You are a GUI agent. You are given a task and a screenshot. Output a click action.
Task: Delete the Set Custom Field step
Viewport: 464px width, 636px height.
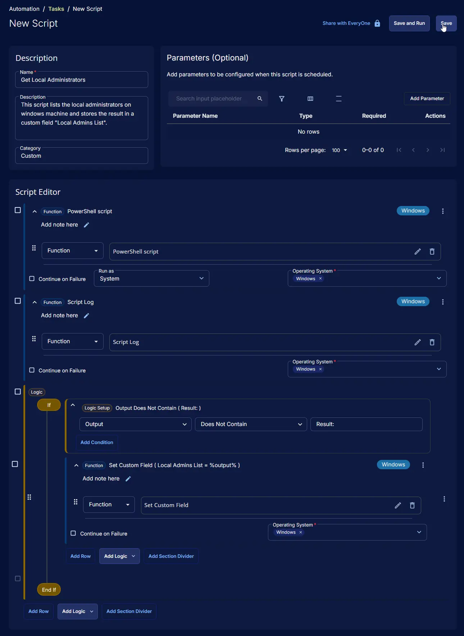[x=412, y=506]
